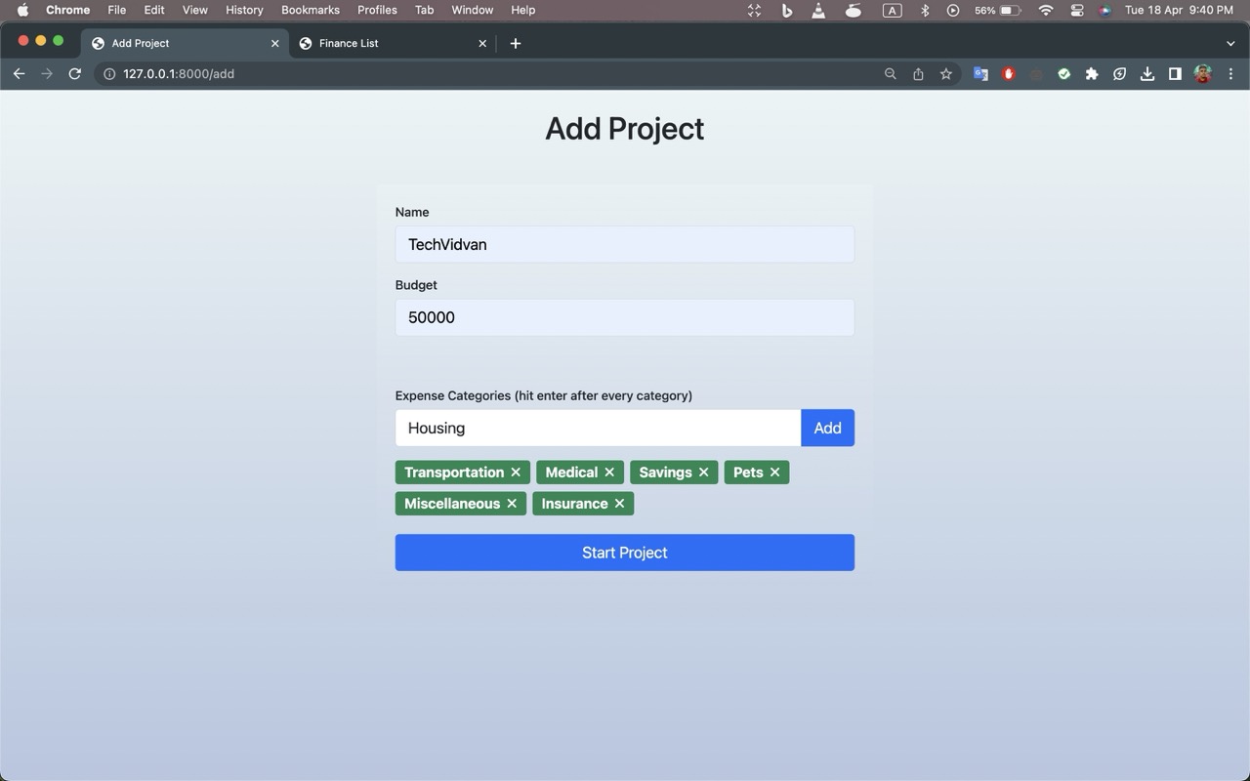This screenshot has width=1250, height=781.
Task: Remove the Miscellaneous category tag
Action: click(x=512, y=504)
